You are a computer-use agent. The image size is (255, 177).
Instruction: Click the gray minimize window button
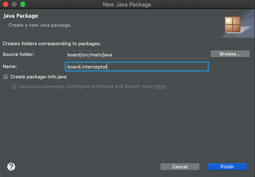click(14, 4)
